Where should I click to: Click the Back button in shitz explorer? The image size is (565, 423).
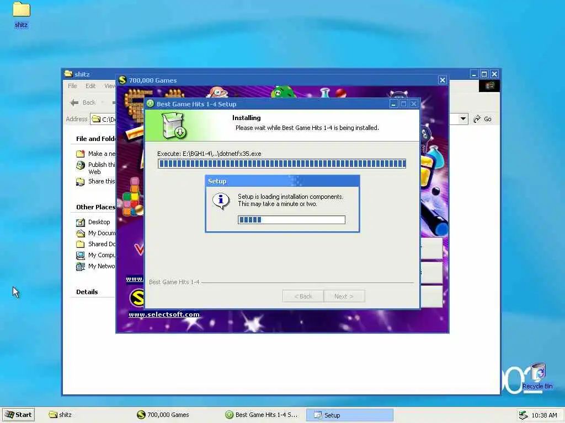[x=83, y=102]
